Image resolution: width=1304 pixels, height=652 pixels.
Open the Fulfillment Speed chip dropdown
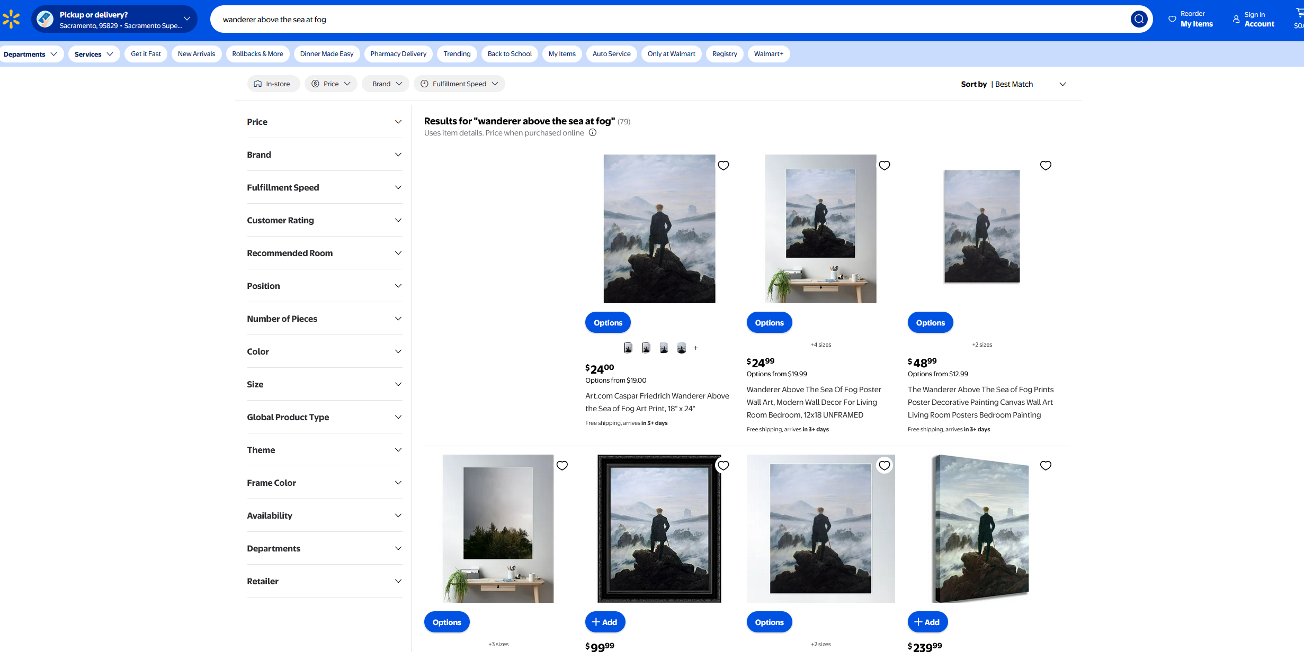tap(459, 84)
